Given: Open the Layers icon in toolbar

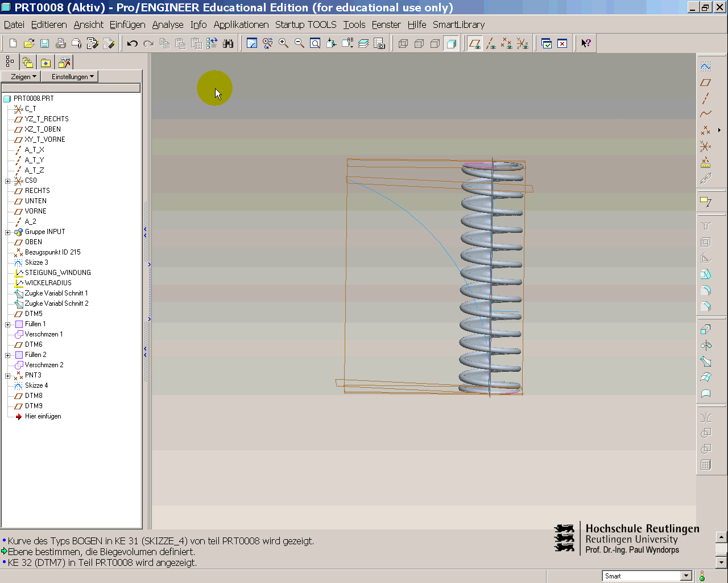Looking at the screenshot, I should tap(363, 43).
